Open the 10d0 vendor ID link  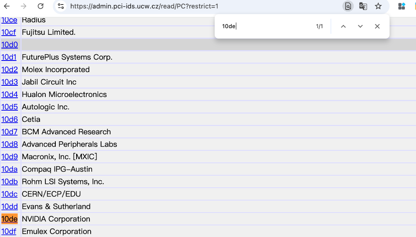pyautogui.click(x=10, y=45)
